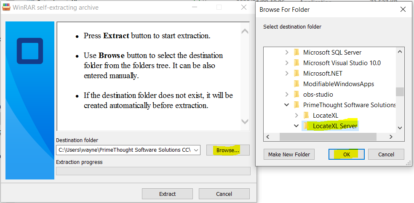Expand the Microsoft SQL Server tree node
The width and height of the screenshot is (414, 203).
pyautogui.click(x=287, y=52)
